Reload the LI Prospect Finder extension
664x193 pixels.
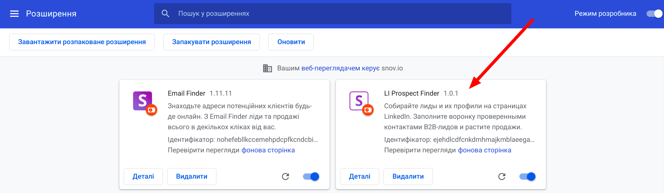[x=502, y=177]
